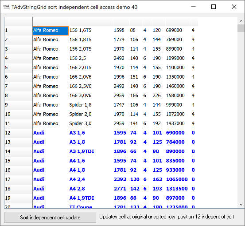
Task: Select the cell '166 2,0V6'
Action: pos(91,77)
